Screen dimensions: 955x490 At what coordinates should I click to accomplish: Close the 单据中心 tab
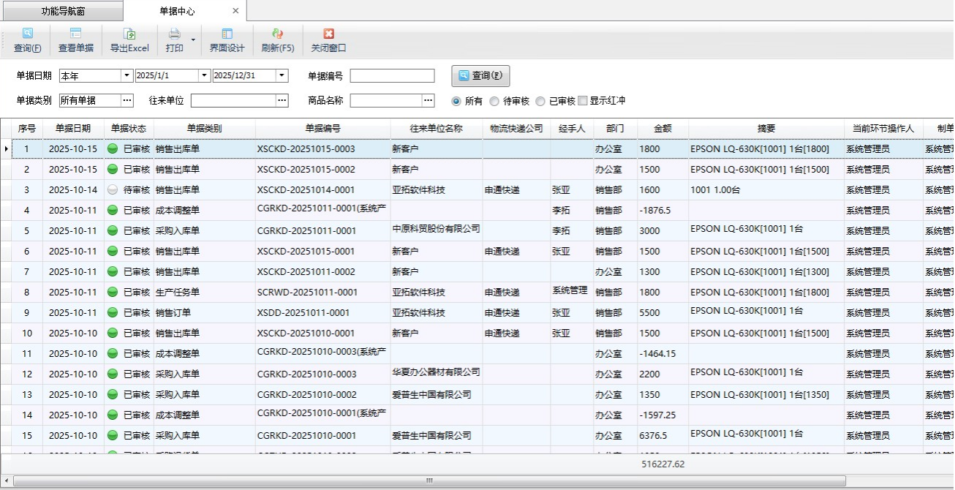coord(235,11)
